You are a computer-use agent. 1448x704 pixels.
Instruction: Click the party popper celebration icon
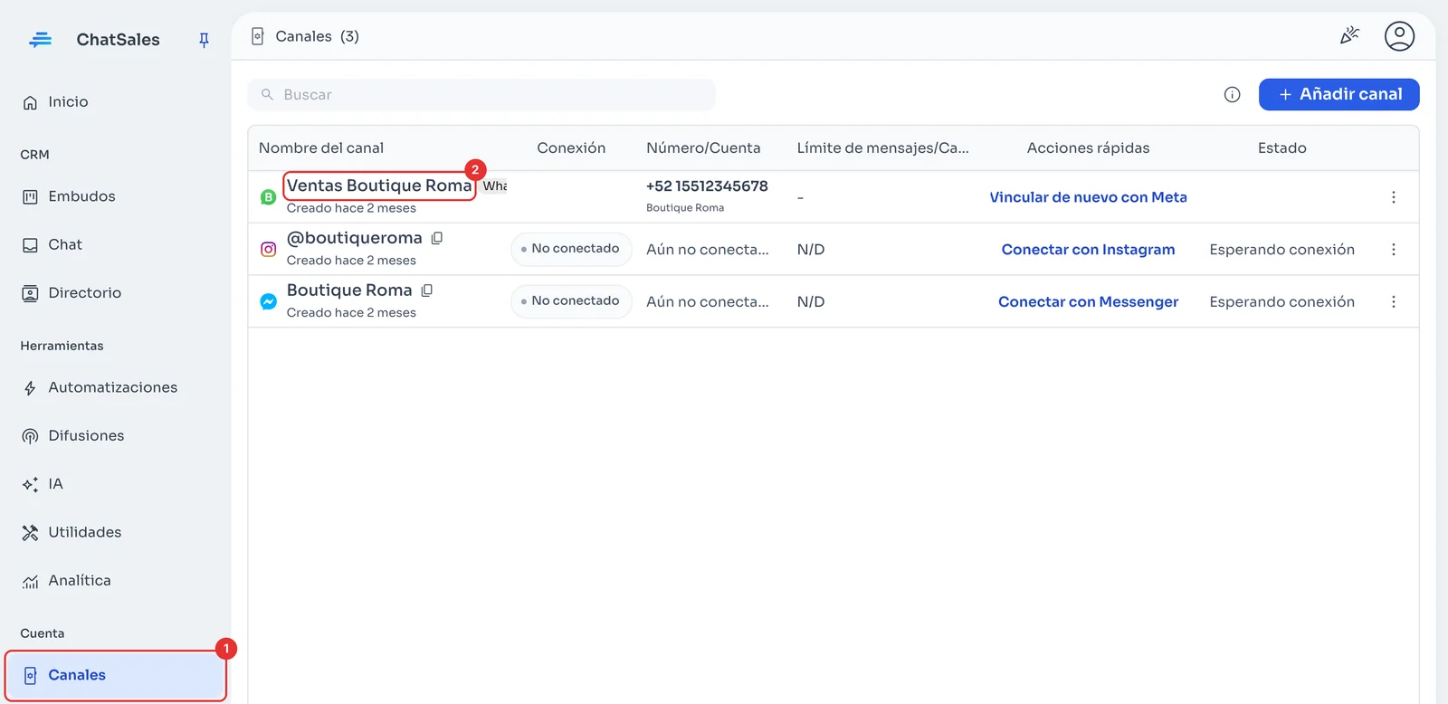(1349, 36)
